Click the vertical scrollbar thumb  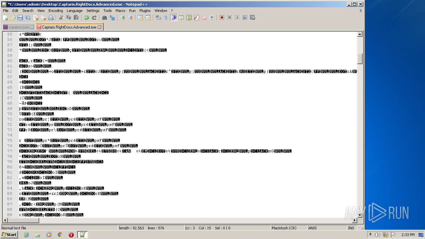tap(360, 59)
